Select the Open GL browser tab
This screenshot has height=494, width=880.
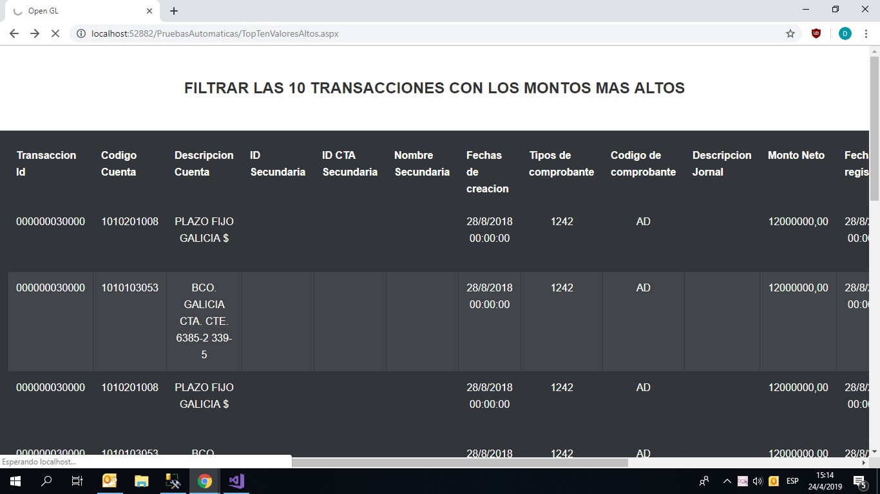click(x=82, y=11)
